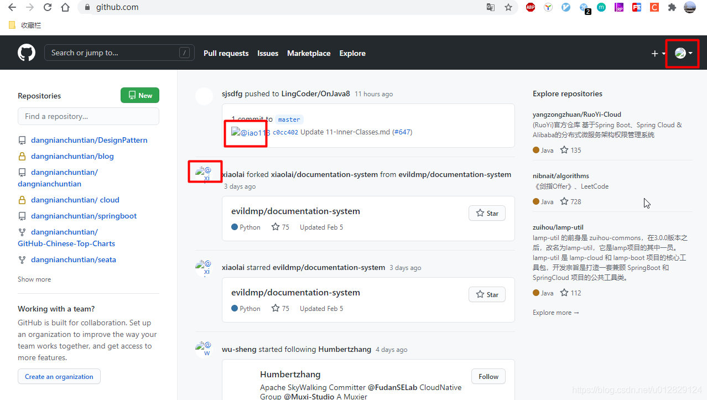Open the browser home page icon
The height and width of the screenshot is (400, 707).
pos(65,7)
